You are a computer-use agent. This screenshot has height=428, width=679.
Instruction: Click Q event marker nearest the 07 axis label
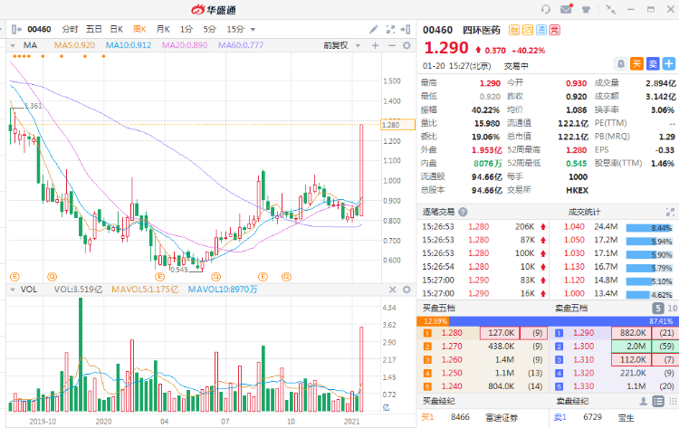coord(216,277)
